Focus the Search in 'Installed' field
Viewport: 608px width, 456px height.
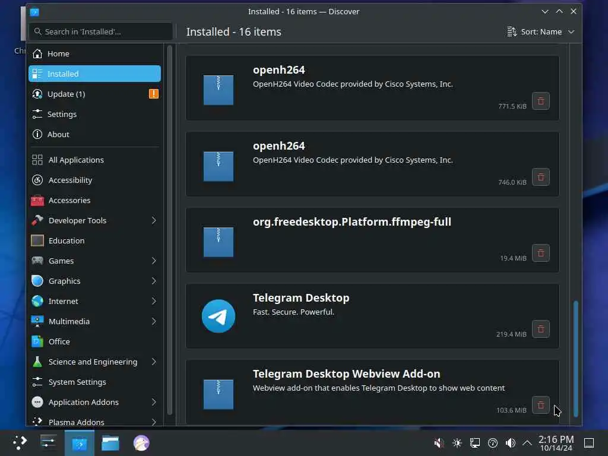[x=101, y=31]
